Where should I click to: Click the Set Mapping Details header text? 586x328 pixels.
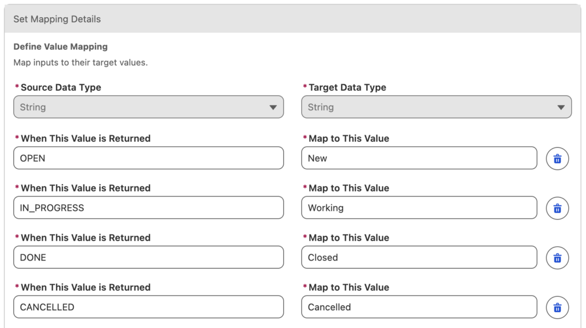click(57, 19)
